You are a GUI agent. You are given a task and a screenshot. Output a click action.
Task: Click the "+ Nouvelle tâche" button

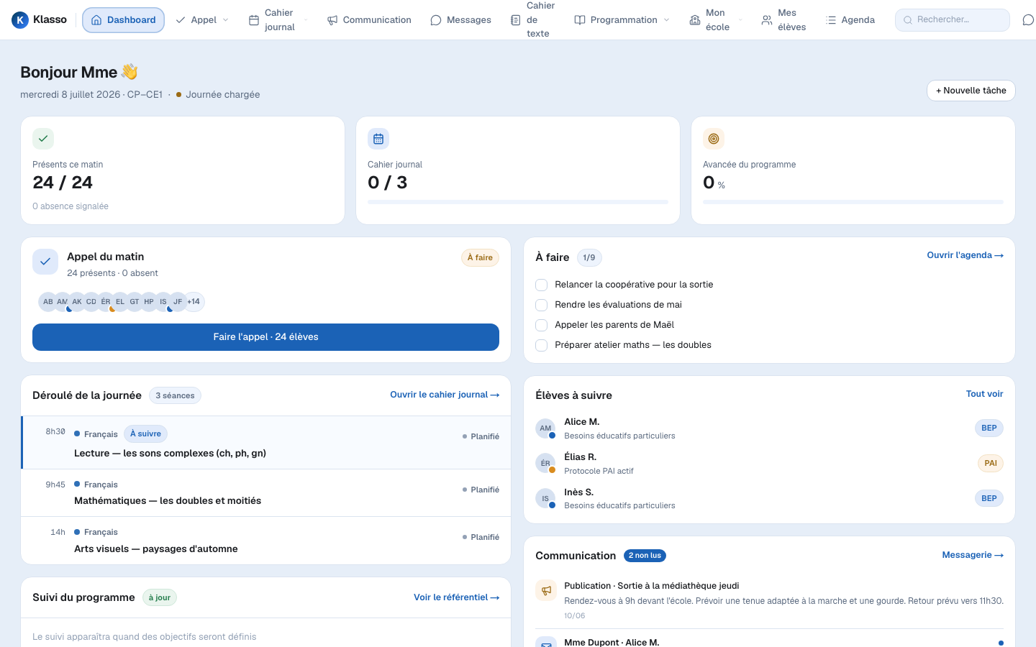[x=971, y=91]
